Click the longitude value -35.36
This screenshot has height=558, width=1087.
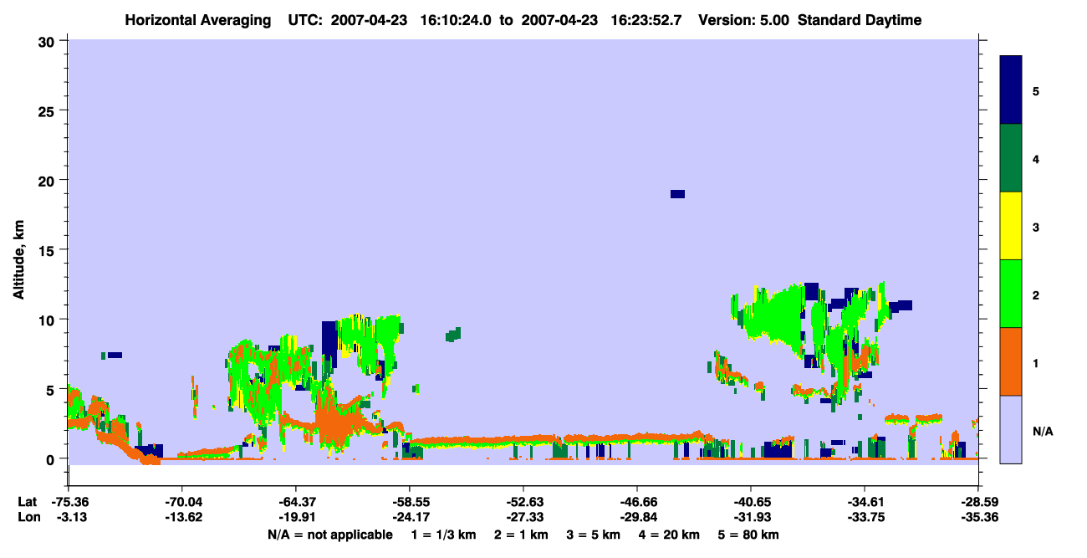coord(979,517)
